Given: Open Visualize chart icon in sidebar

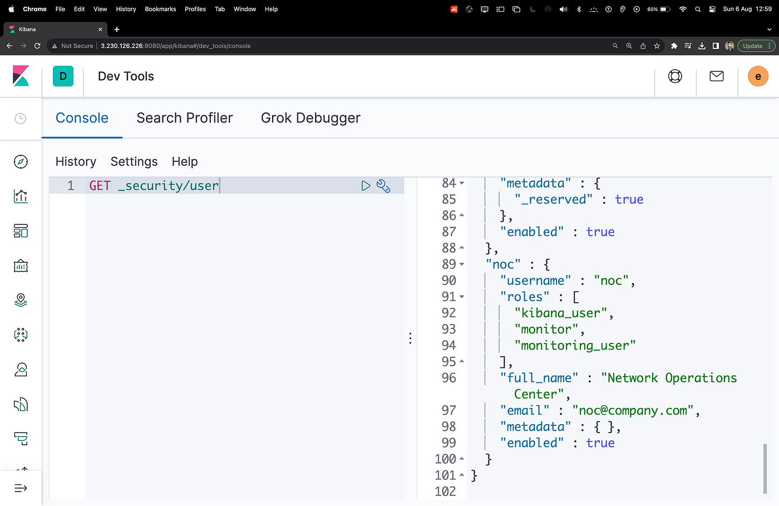Looking at the screenshot, I should pos(21,196).
